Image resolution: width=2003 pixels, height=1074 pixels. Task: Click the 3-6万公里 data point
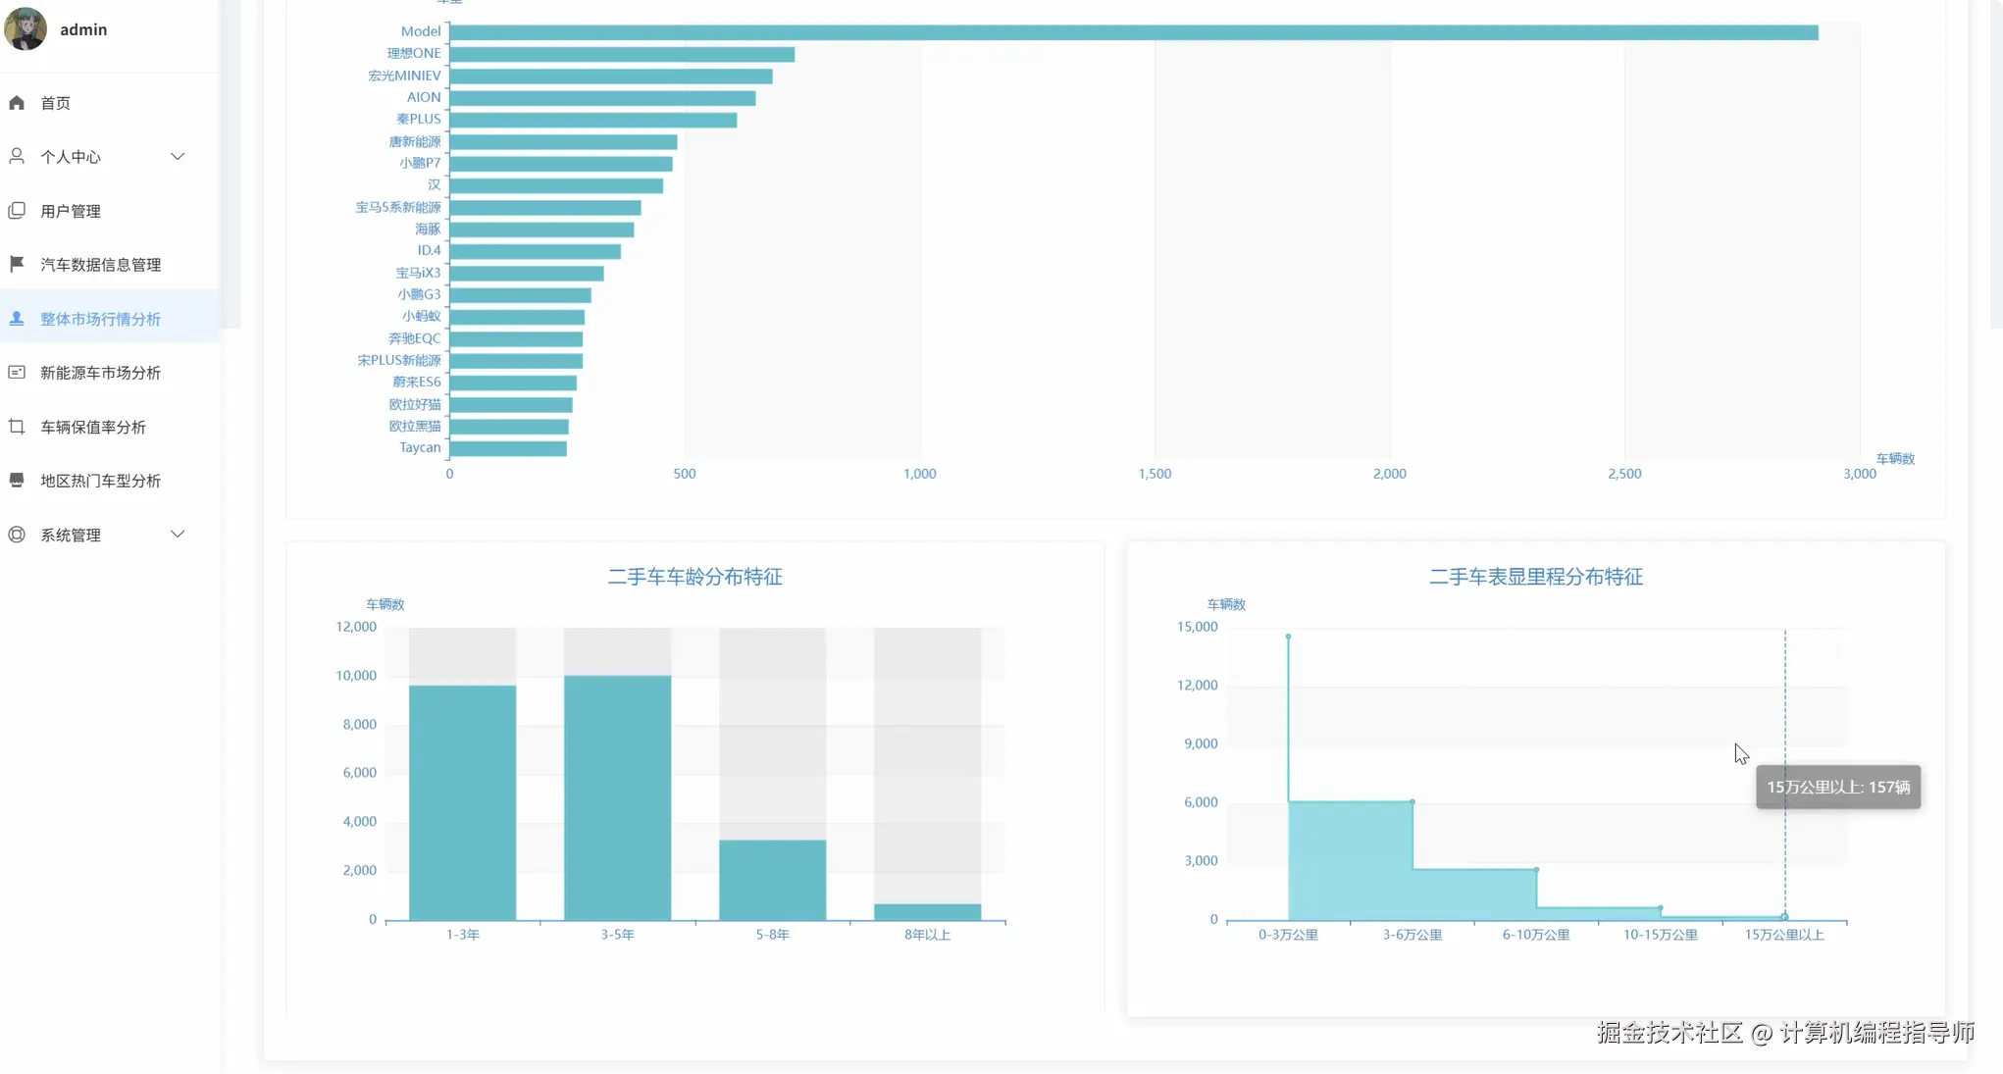pos(1412,801)
